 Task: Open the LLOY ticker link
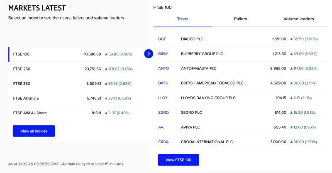pos(163,98)
